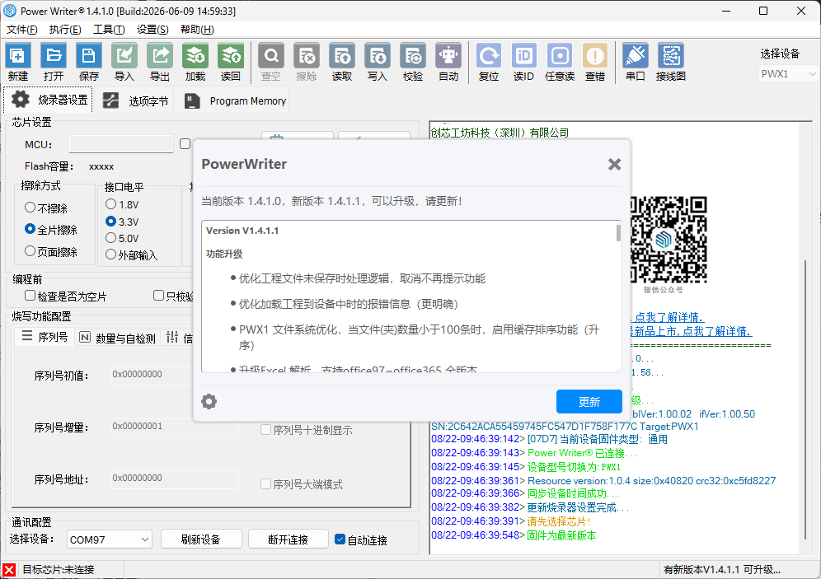Open a project with the 打开 icon

[x=54, y=62]
